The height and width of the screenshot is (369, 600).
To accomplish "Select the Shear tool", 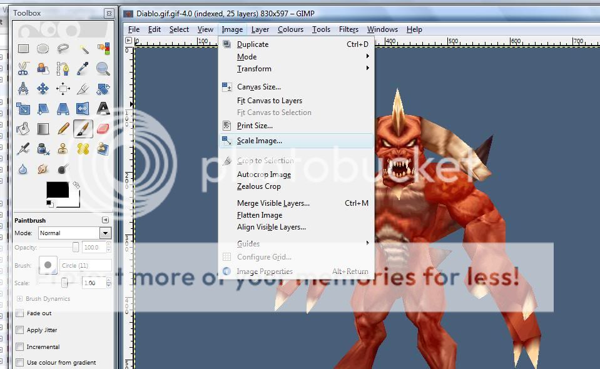I will pyautogui.click(x=43, y=109).
